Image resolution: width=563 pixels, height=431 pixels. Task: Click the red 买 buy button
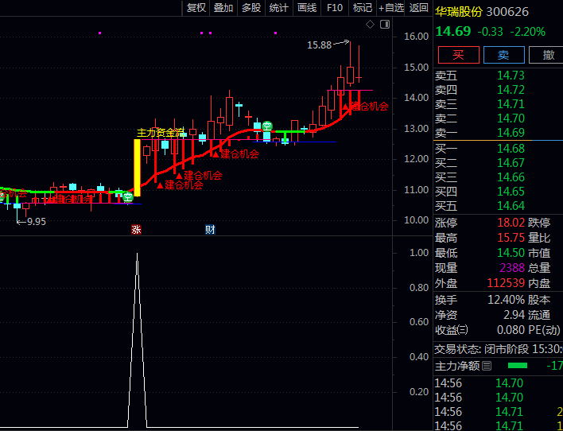[x=459, y=55]
